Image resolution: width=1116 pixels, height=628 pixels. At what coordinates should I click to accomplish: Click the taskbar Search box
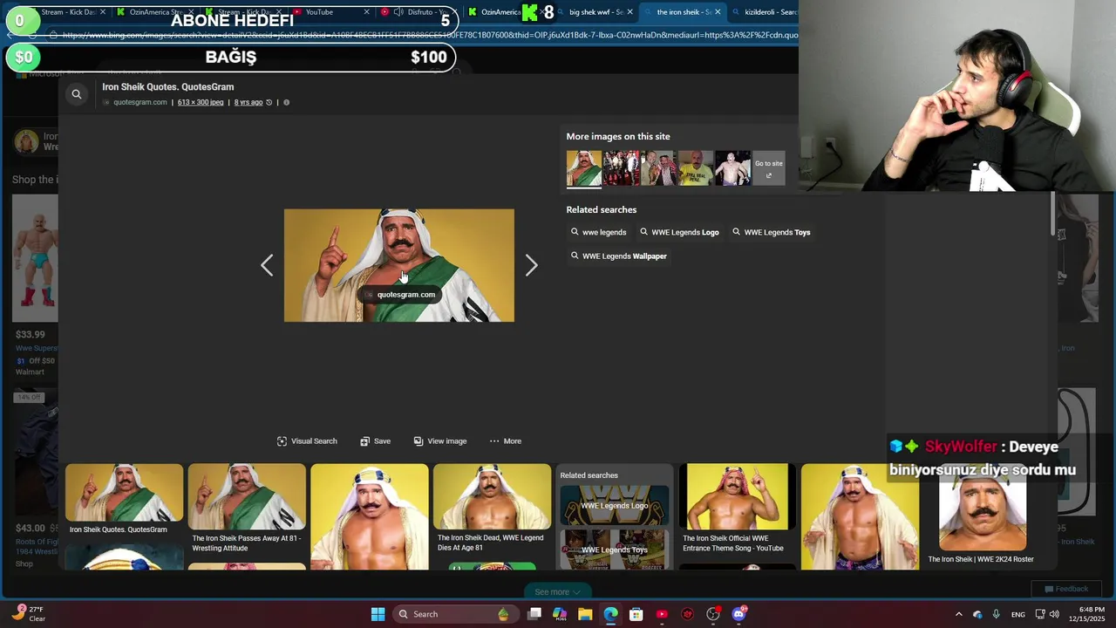454,614
